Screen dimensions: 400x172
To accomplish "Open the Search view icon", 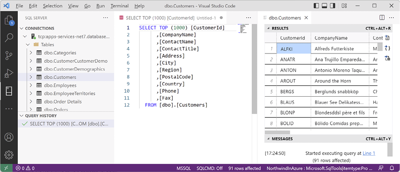I will pyautogui.click(x=9, y=38).
